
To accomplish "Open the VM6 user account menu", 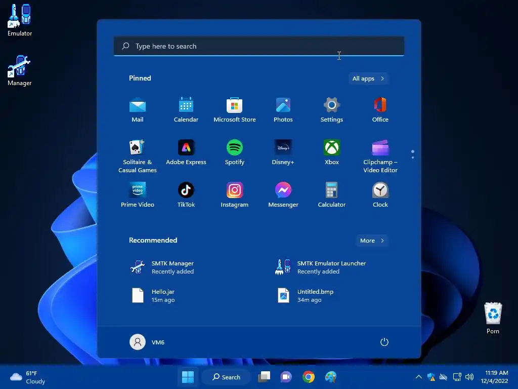I will coord(147,342).
